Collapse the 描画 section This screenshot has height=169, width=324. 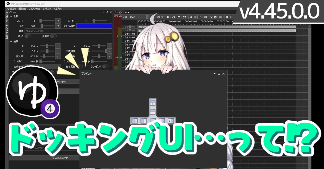point(11,41)
